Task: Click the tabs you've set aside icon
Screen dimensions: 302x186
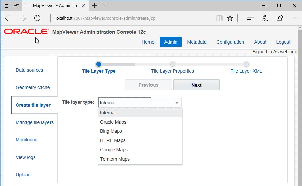Action: click(x=6, y=5)
